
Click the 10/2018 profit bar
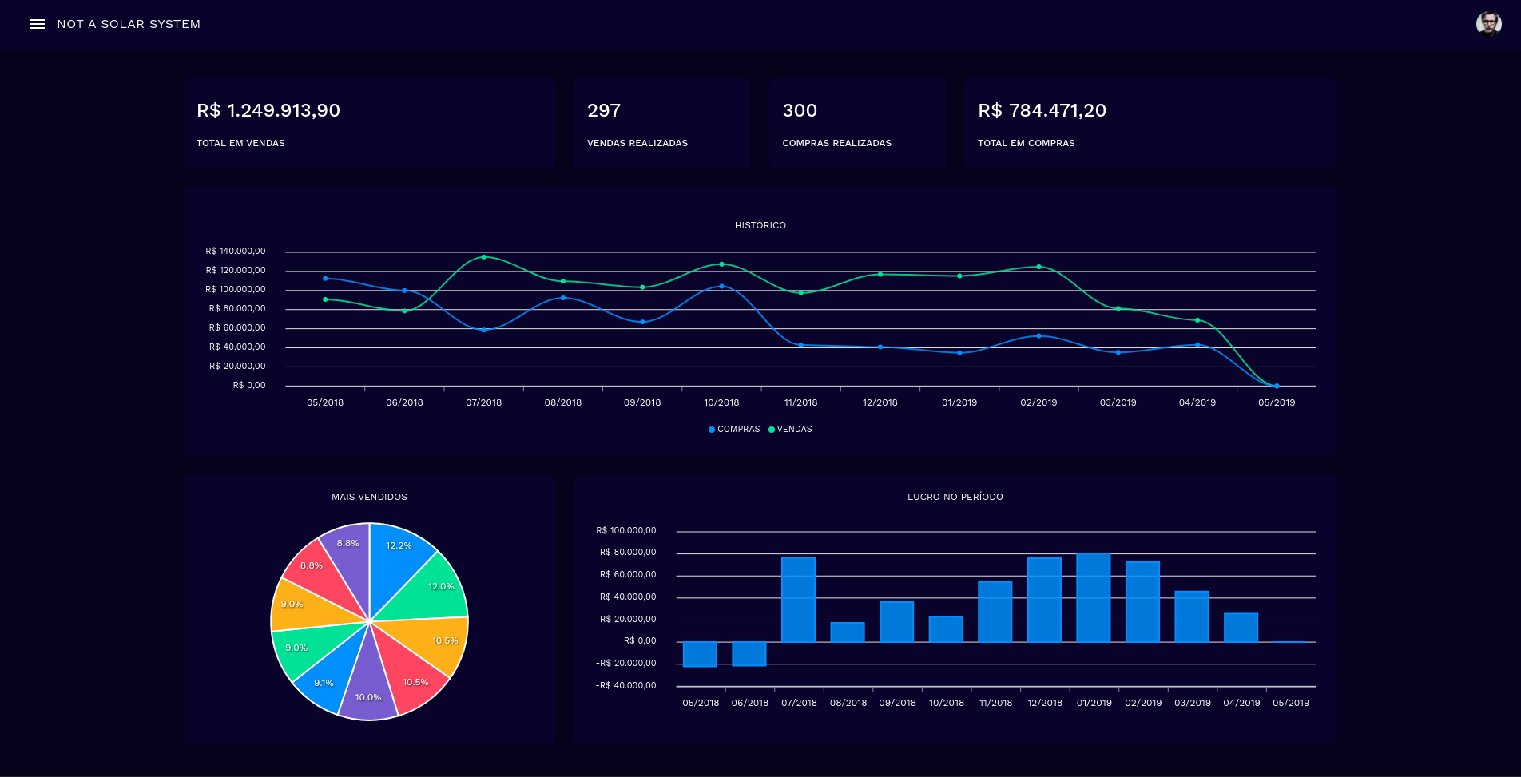(x=946, y=628)
